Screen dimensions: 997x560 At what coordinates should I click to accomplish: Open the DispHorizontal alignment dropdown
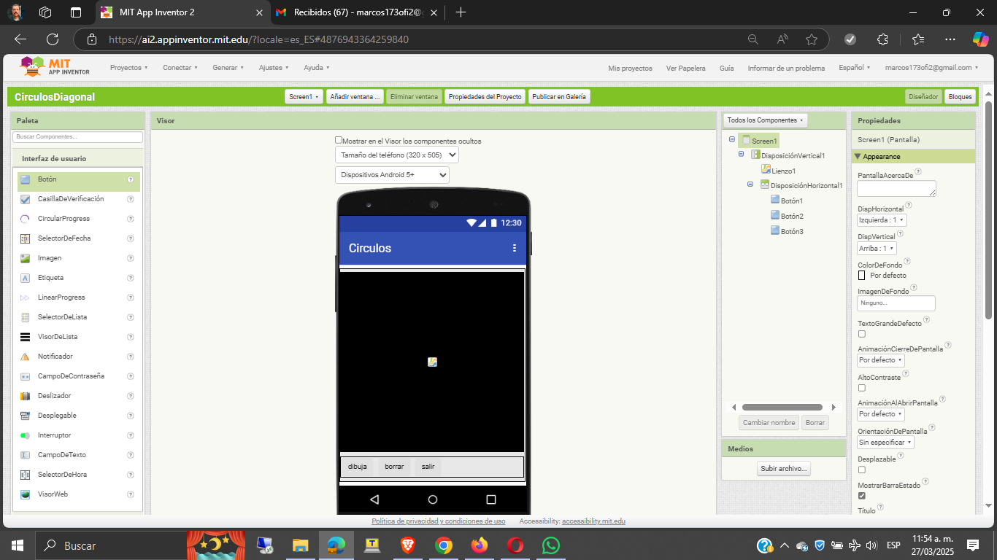tap(882, 220)
